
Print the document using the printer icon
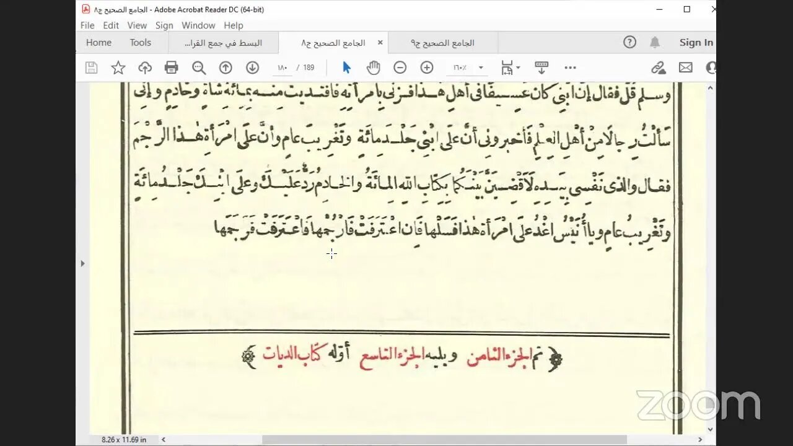pos(172,68)
